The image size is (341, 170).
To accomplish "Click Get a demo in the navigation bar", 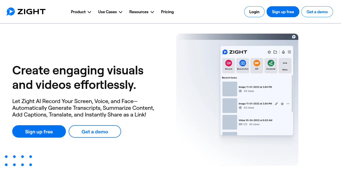I will coord(317,12).
